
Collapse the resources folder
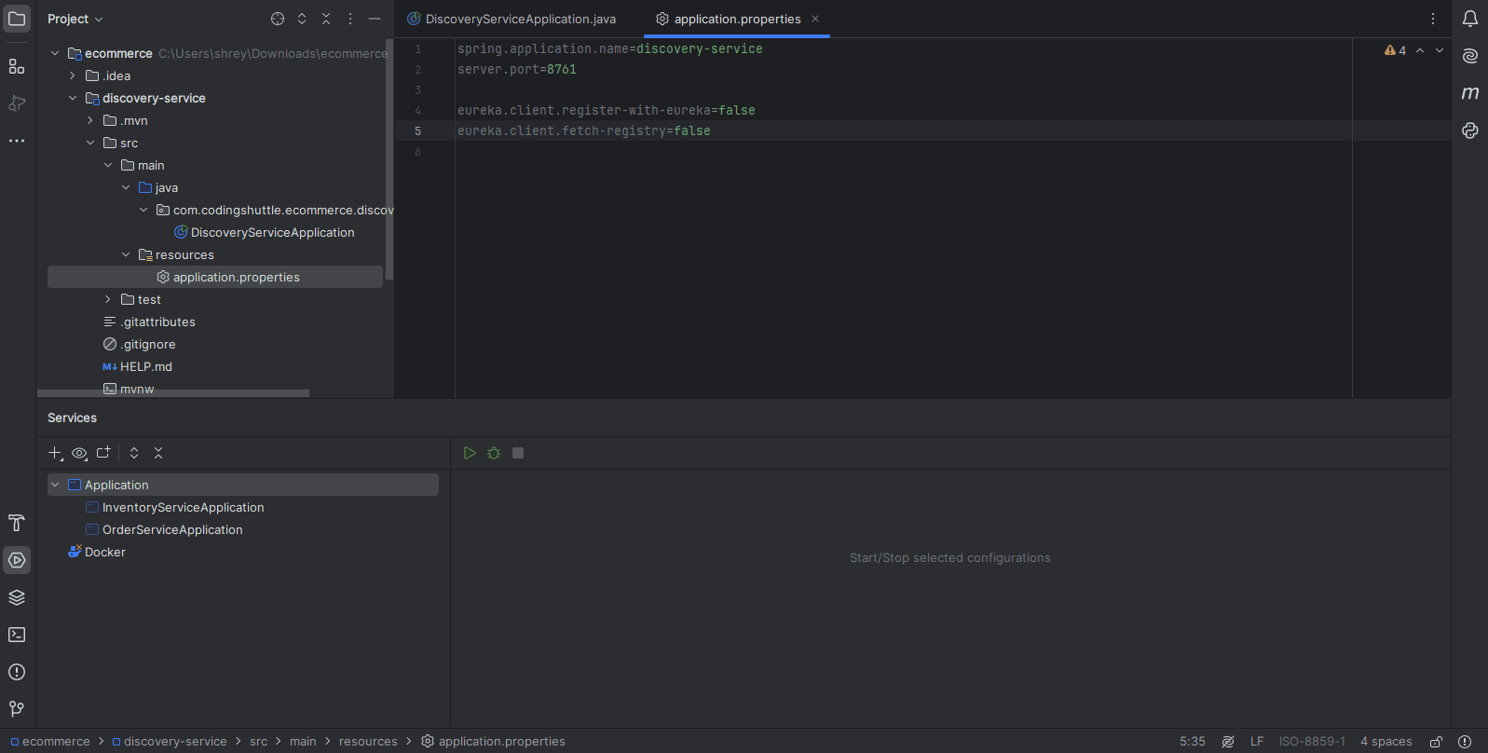126,254
